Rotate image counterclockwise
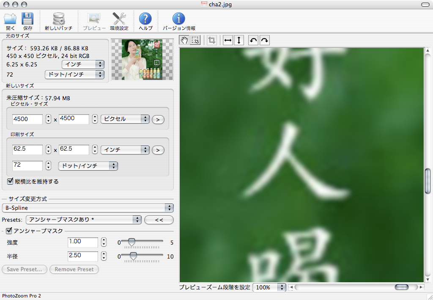 (x=253, y=40)
